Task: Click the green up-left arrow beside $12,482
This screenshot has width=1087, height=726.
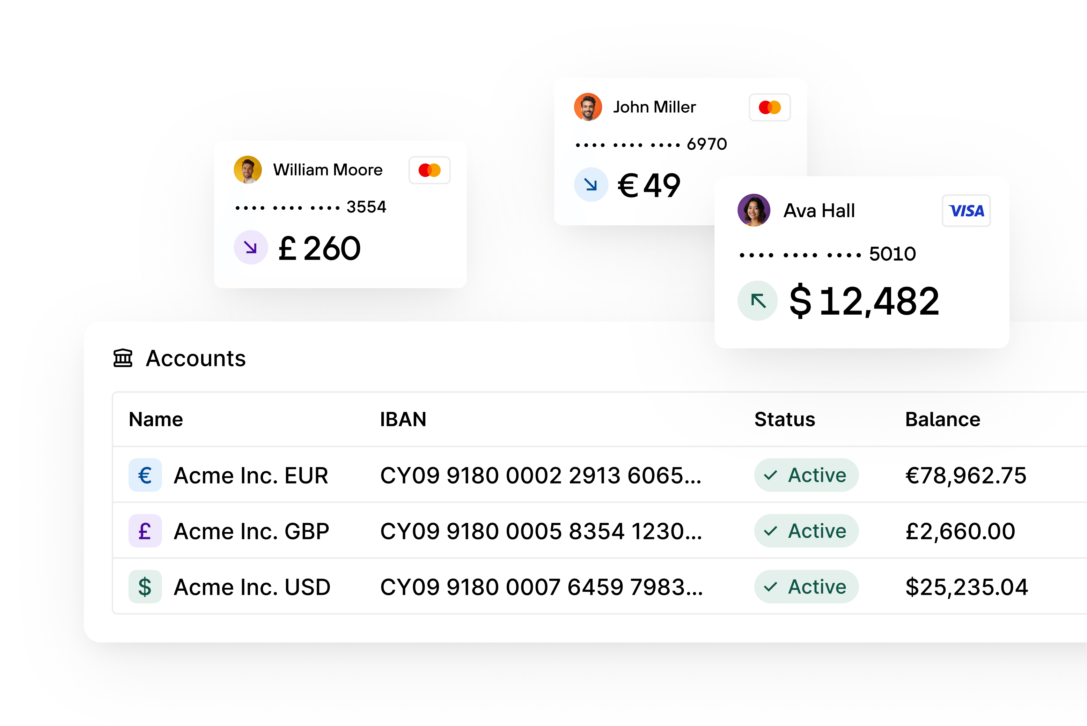Action: 758,301
